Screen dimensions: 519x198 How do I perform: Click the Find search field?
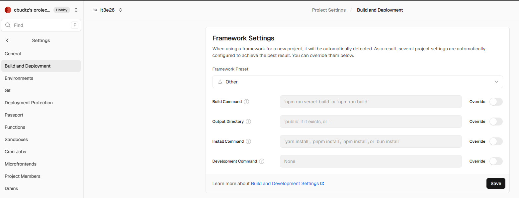pos(41,25)
